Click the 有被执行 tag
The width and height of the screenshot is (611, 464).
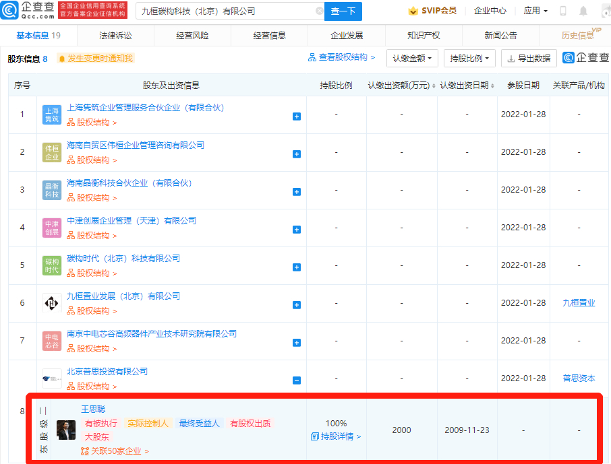101,424
